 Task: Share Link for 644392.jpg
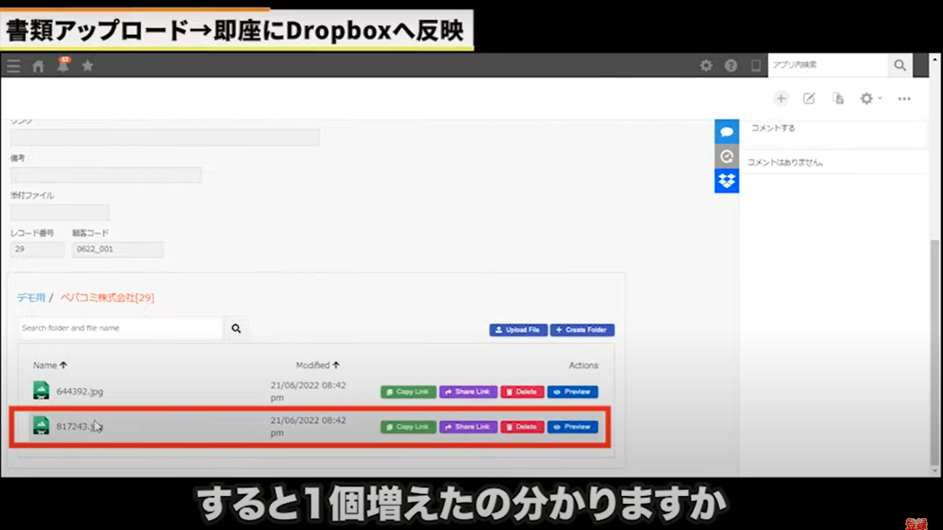[x=468, y=392]
